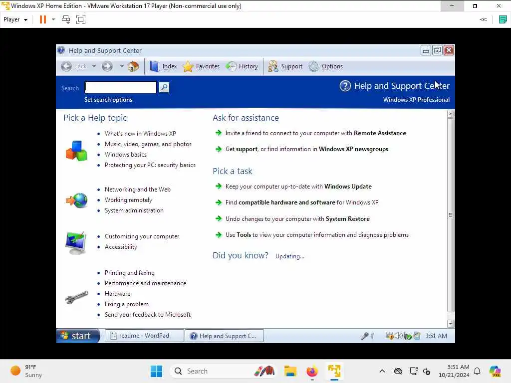Enter VMware full screen mode icon
The height and width of the screenshot is (383, 511).
click(x=81, y=19)
